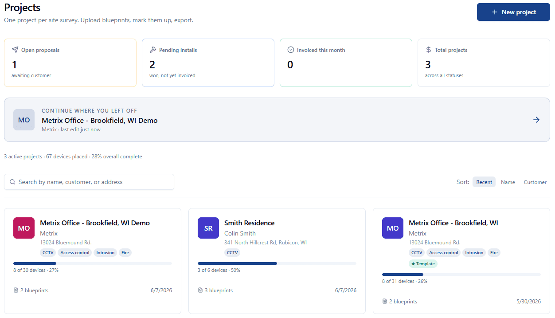Click the Fire tag on the Demo project card
Image resolution: width=555 pixels, height=318 pixels.
tap(125, 253)
